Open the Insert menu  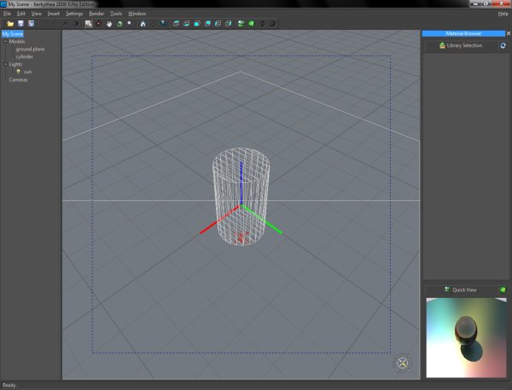[54, 14]
